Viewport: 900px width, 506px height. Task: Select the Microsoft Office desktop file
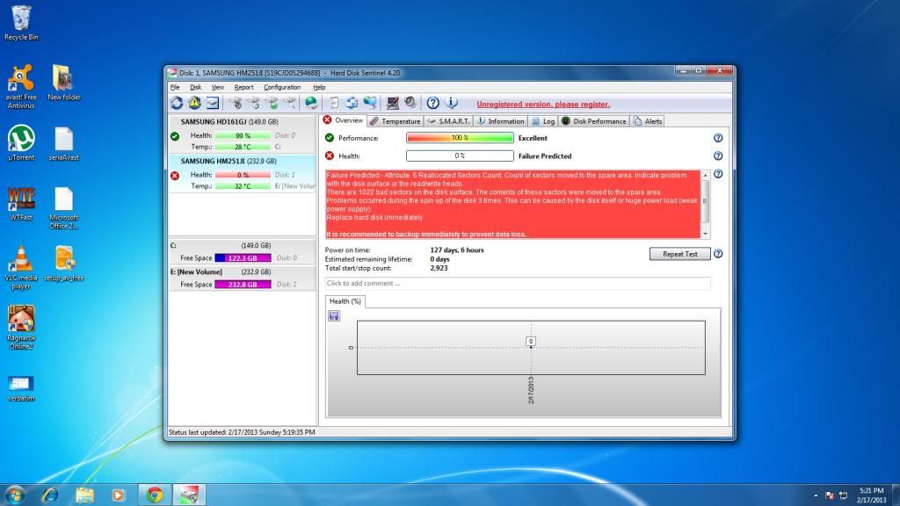pyautogui.click(x=63, y=208)
